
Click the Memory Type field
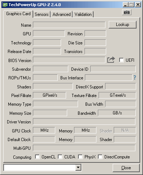click(x=55, y=104)
